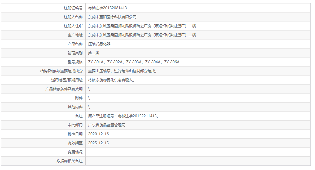Click the 管理类别 label

(75, 53)
